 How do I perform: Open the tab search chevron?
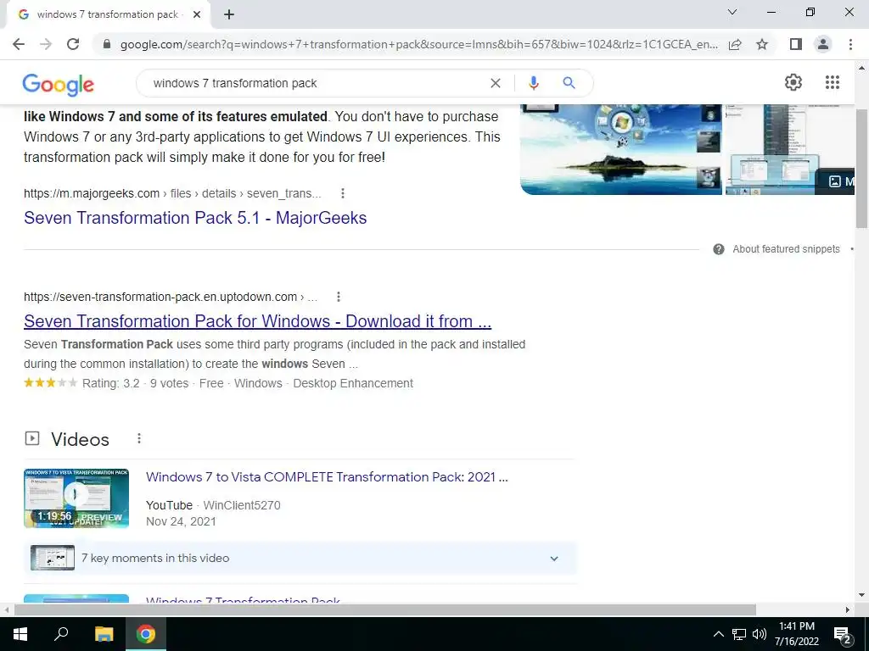point(732,12)
